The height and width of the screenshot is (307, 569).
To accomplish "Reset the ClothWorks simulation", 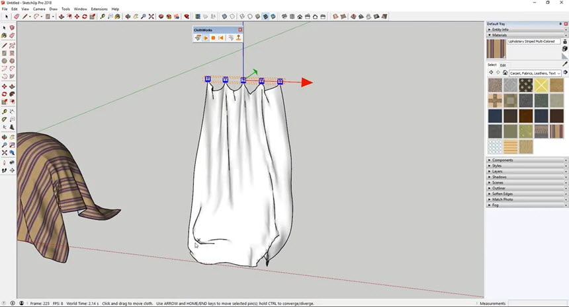I will (x=221, y=38).
